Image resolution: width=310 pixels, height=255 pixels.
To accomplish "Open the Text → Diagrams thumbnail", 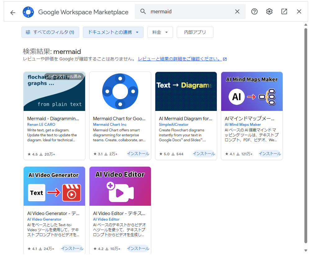I will pyautogui.click(x=186, y=91).
